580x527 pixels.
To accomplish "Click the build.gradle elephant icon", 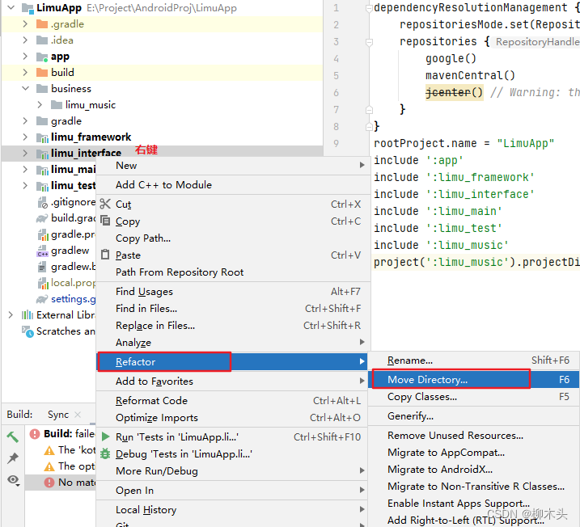I will (42, 218).
